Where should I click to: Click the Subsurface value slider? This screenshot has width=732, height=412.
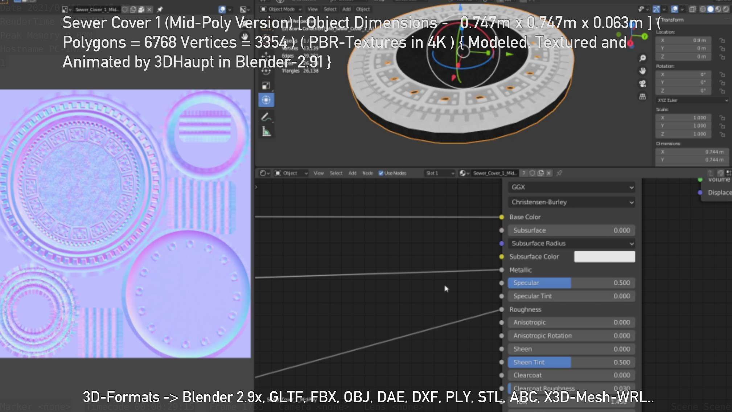point(571,230)
